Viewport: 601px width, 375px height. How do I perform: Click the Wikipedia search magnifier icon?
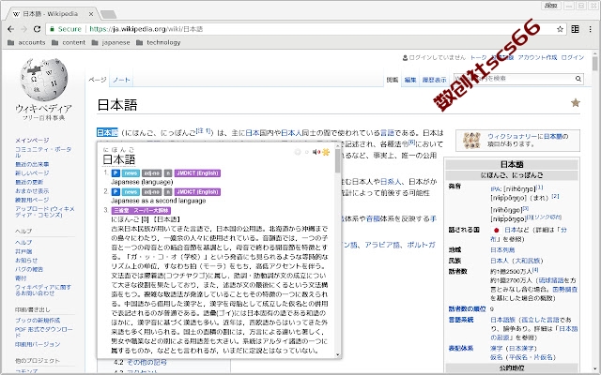click(x=578, y=79)
